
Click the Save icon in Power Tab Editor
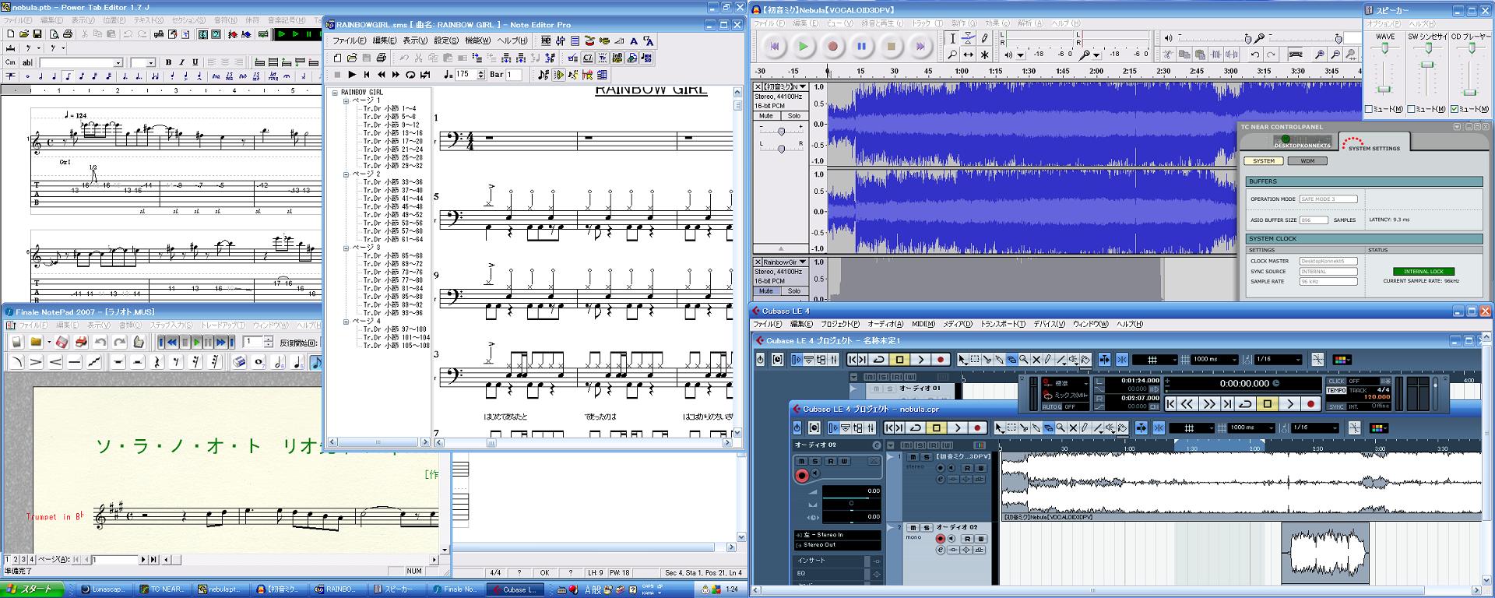(x=37, y=34)
